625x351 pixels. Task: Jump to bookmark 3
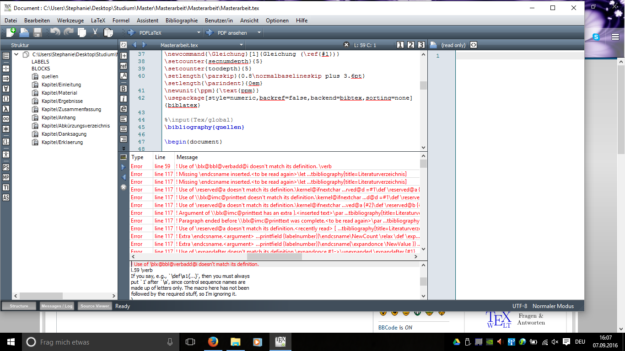click(421, 45)
